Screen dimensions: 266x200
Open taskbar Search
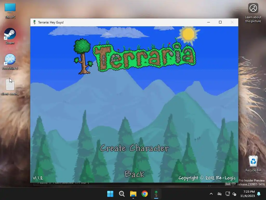click(122, 194)
